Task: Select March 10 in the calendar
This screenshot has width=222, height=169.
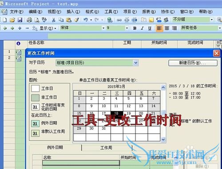Action: 104,107
